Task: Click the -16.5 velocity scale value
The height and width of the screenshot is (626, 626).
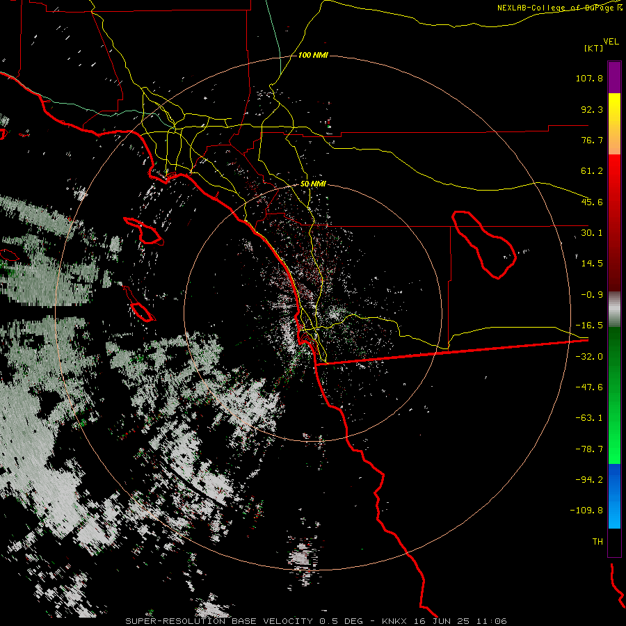Action: click(x=589, y=326)
